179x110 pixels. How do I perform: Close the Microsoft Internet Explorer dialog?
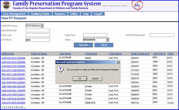click(118, 62)
